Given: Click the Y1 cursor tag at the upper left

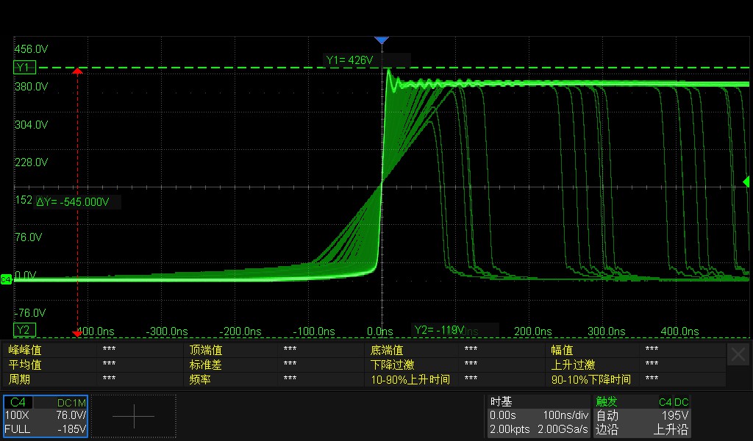Looking at the screenshot, I should (x=23, y=67).
